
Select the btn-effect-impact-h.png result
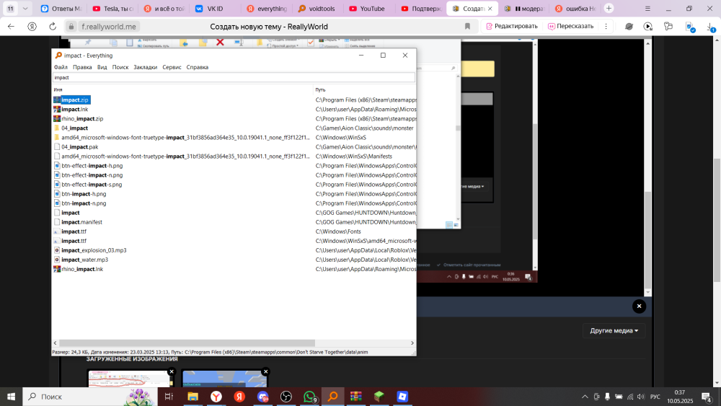(92, 166)
